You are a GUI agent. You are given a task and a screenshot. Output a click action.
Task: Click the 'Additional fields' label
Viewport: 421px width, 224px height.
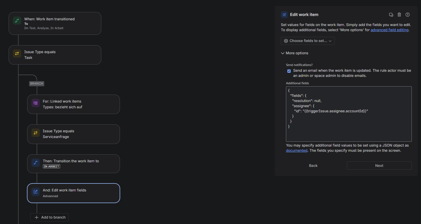pos(298,83)
